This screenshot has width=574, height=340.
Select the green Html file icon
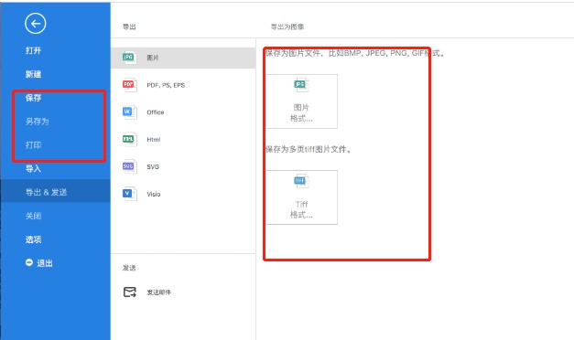pos(130,139)
